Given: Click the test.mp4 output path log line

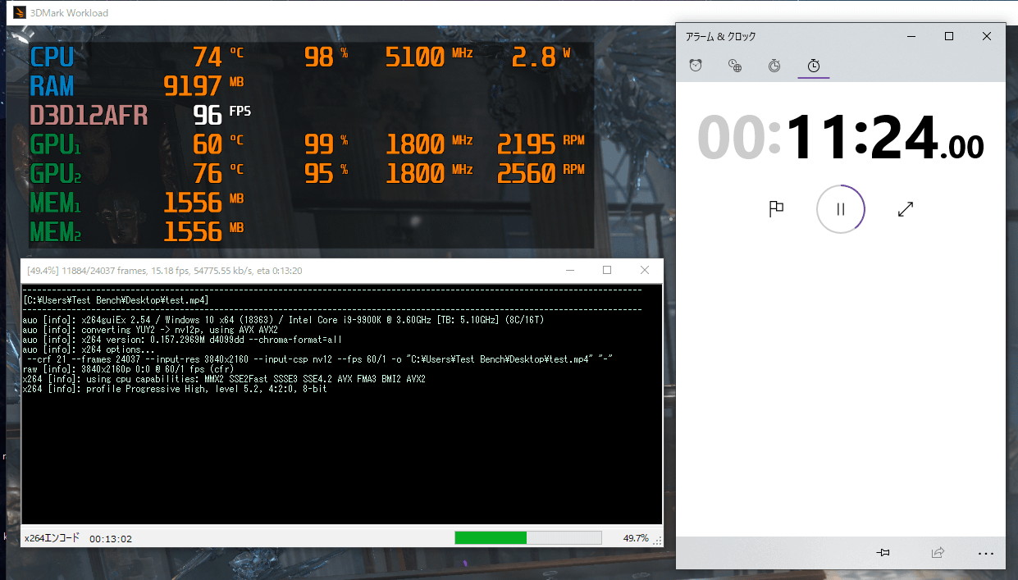Looking at the screenshot, I should 116,300.
